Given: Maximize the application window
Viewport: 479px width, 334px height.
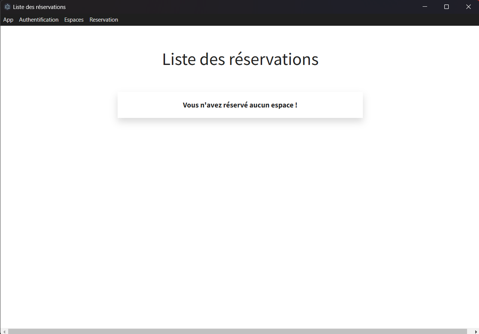Looking at the screenshot, I should [x=447, y=7].
